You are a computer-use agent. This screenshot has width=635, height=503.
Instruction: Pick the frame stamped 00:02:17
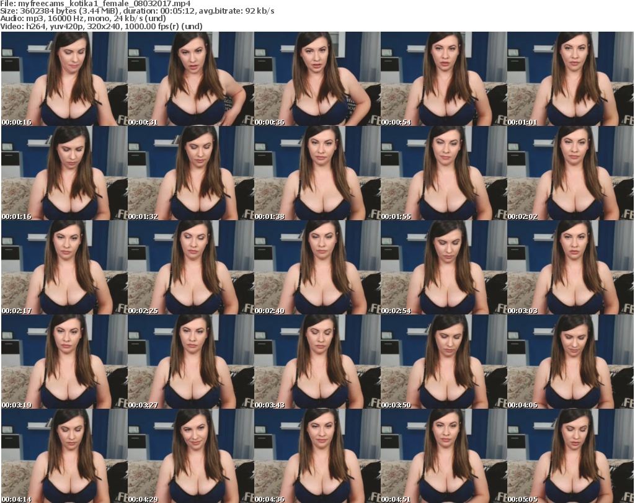click(x=64, y=267)
